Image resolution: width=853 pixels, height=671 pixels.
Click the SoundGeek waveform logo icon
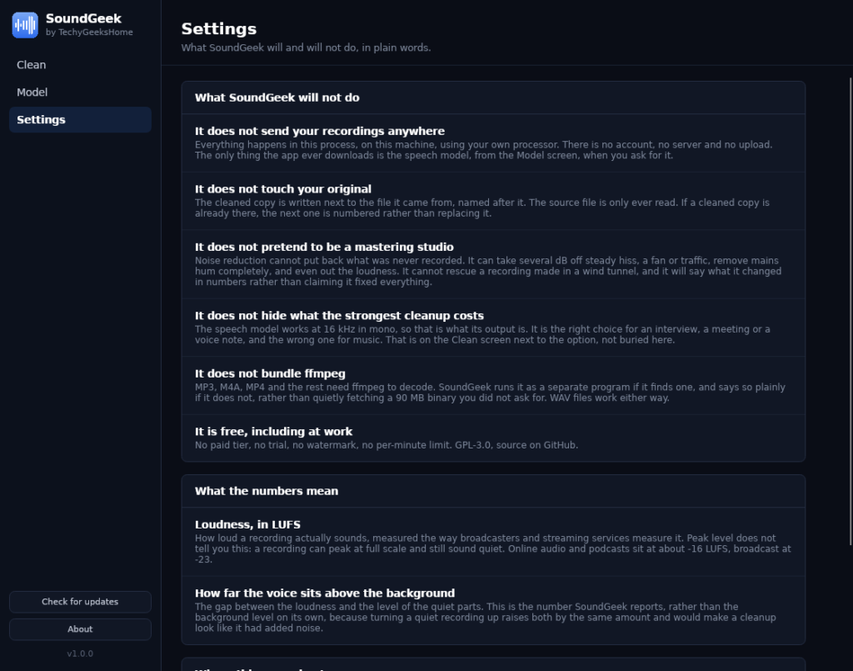coord(25,25)
